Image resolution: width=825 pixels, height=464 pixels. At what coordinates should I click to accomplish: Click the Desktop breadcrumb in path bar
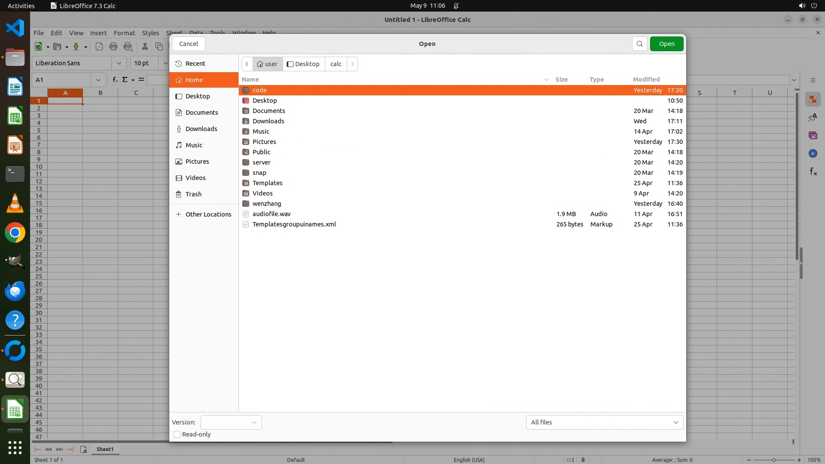[x=304, y=64]
